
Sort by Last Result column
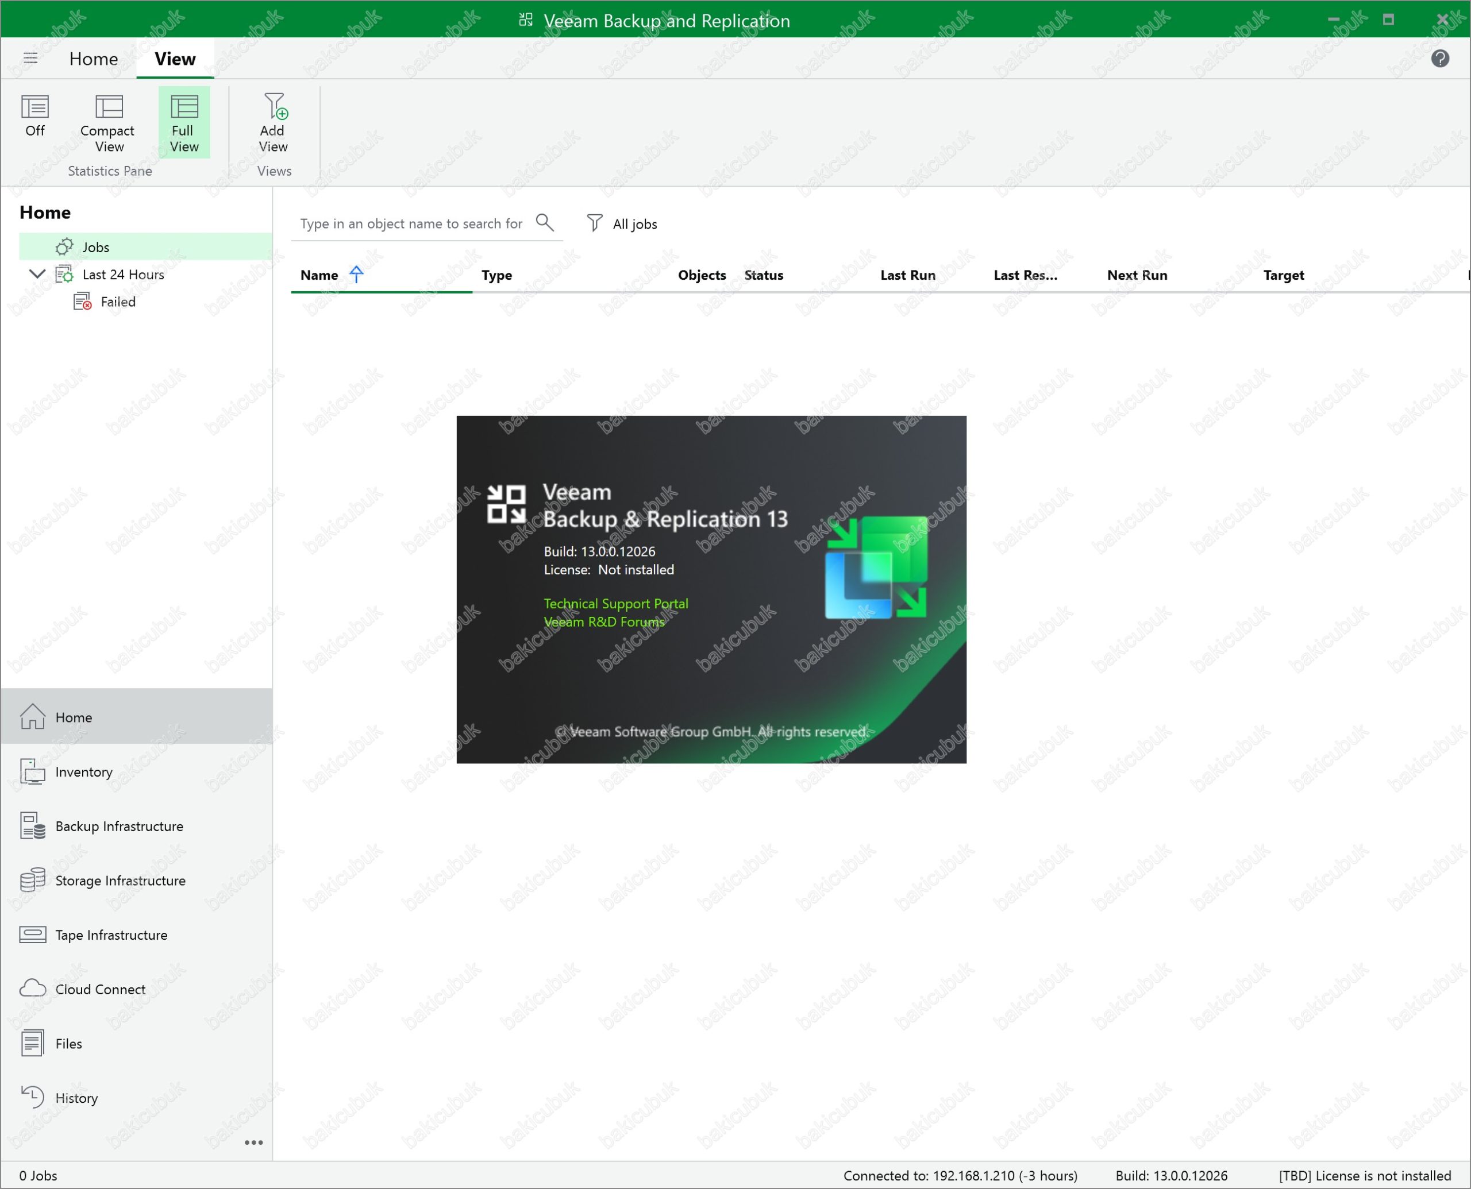pos(1025,275)
